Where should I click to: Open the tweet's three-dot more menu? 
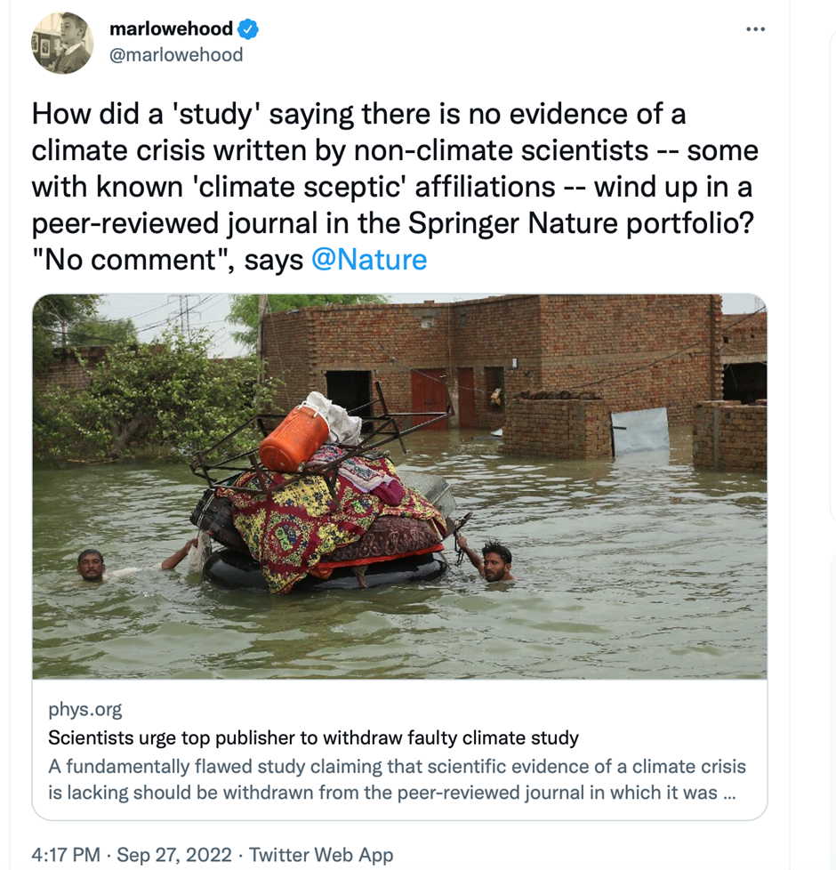coord(755,29)
